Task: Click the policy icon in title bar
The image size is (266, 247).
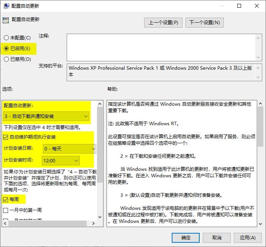Action: pyautogui.click(x=6, y=6)
